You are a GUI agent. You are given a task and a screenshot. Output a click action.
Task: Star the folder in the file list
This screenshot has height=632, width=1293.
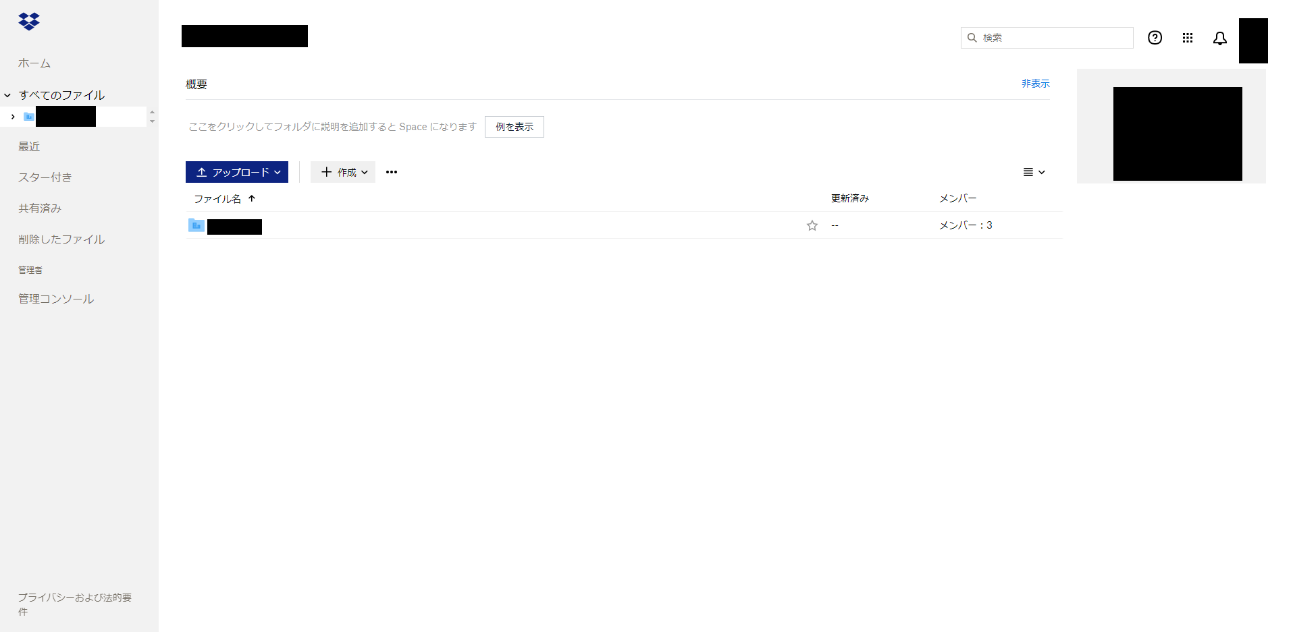[x=812, y=225]
